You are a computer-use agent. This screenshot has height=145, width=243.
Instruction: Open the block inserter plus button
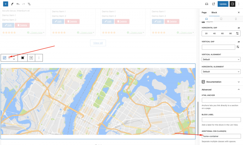coord(5,4)
